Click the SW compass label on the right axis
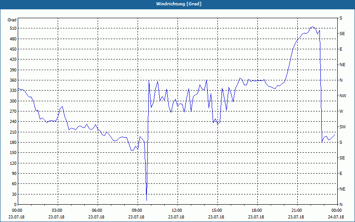Screen dimensions: 355x222 pos(343,127)
